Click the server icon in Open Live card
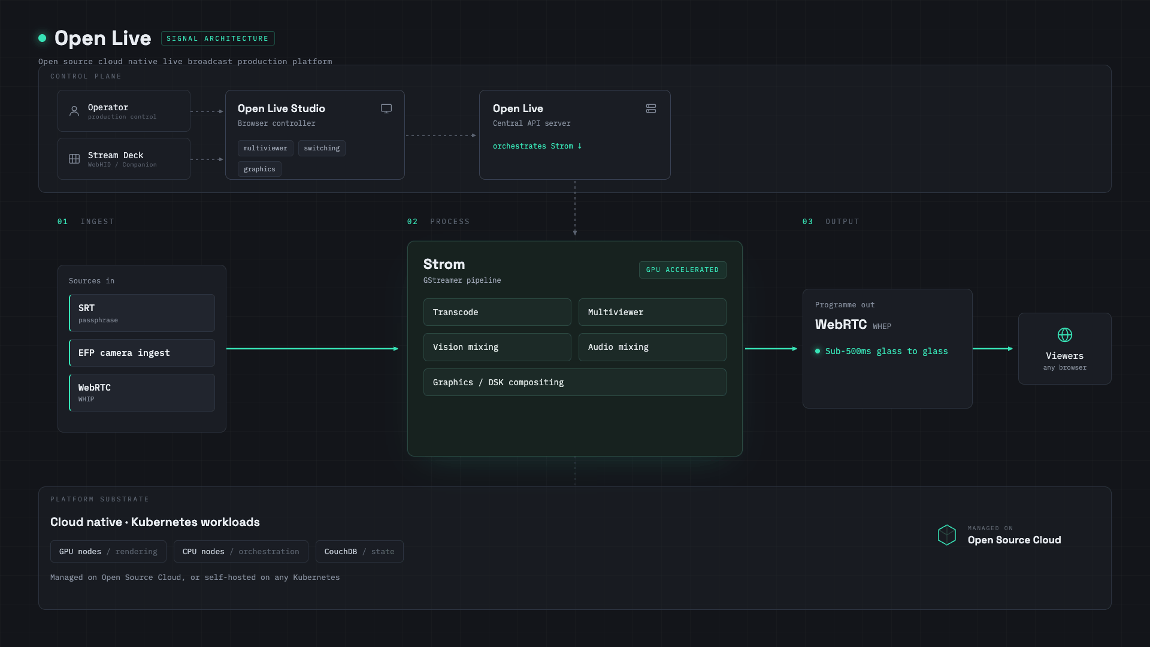The image size is (1150, 647). (651, 108)
